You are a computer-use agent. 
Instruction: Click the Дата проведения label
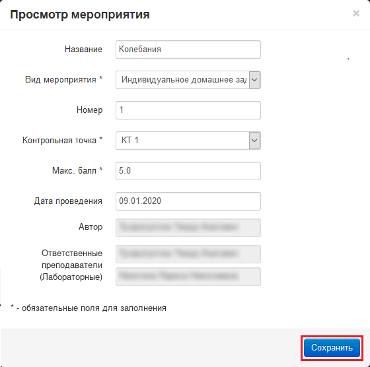point(68,201)
